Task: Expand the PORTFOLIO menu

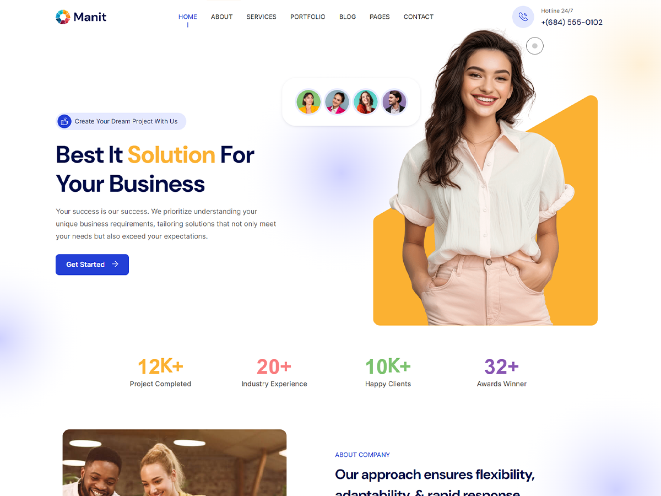Action: click(x=308, y=17)
